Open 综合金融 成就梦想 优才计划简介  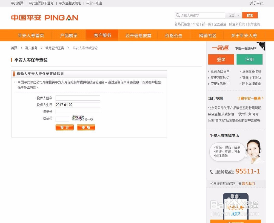233,114
